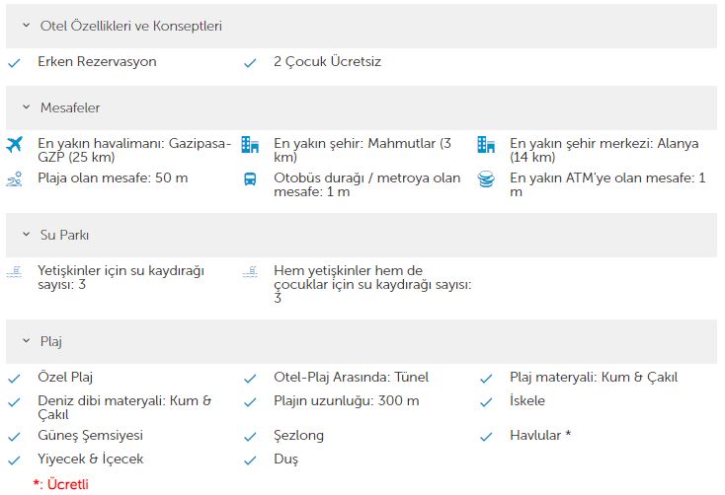Screen dimensions: 725x495
Task: Click the waterslide icon for adults and children
Action: [x=250, y=271]
